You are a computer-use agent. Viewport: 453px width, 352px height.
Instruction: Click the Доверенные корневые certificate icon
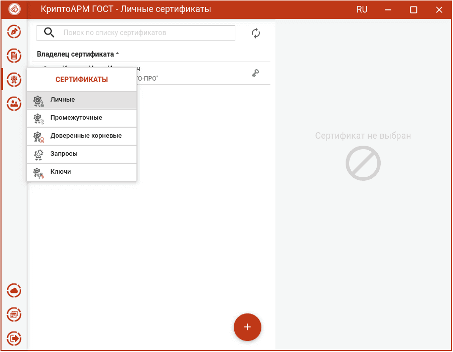pyautogui.click(x=39, y=137)
